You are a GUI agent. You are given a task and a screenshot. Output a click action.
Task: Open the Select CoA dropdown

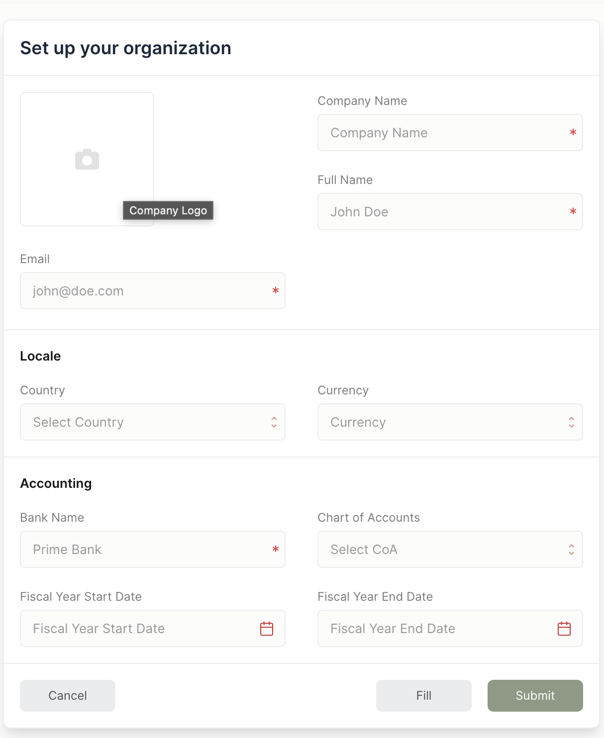coord(450,550)
